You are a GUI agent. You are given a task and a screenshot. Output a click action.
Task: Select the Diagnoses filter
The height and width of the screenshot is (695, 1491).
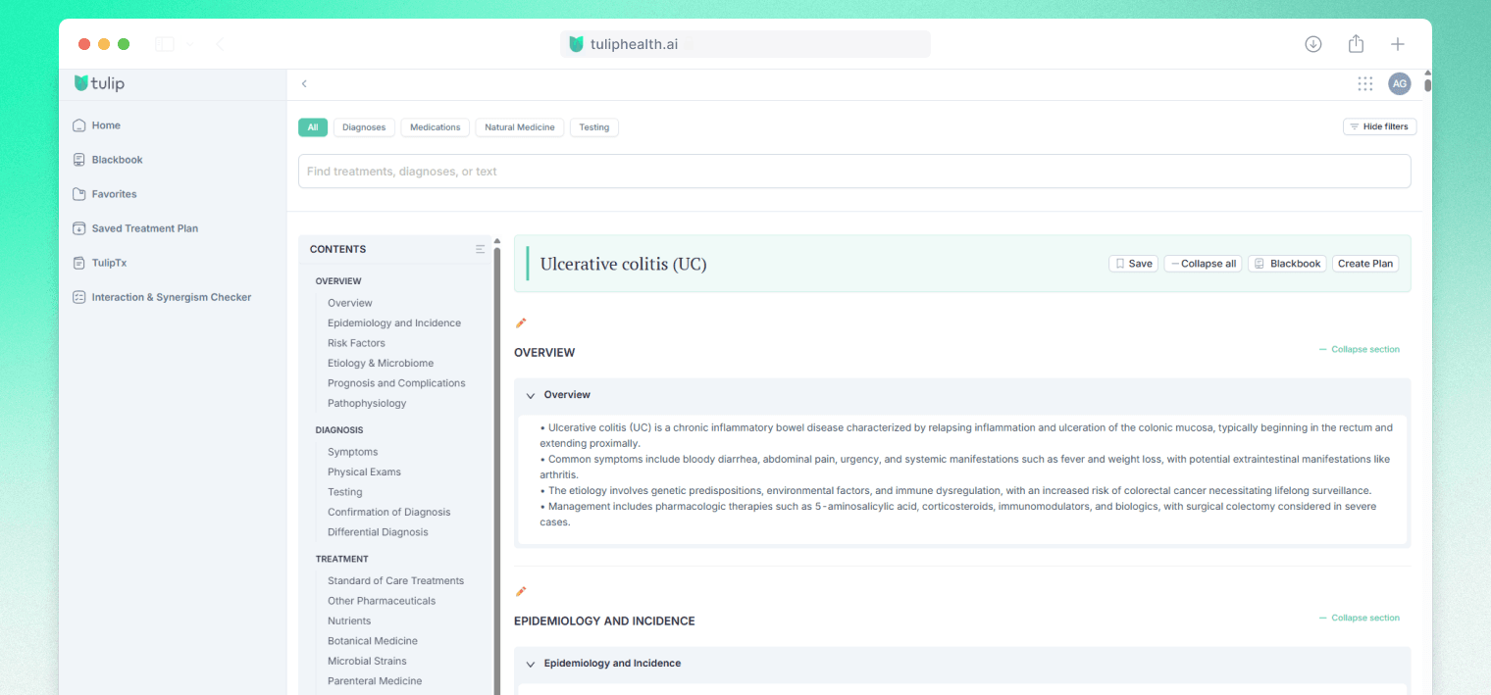click(x=364, y=127)
